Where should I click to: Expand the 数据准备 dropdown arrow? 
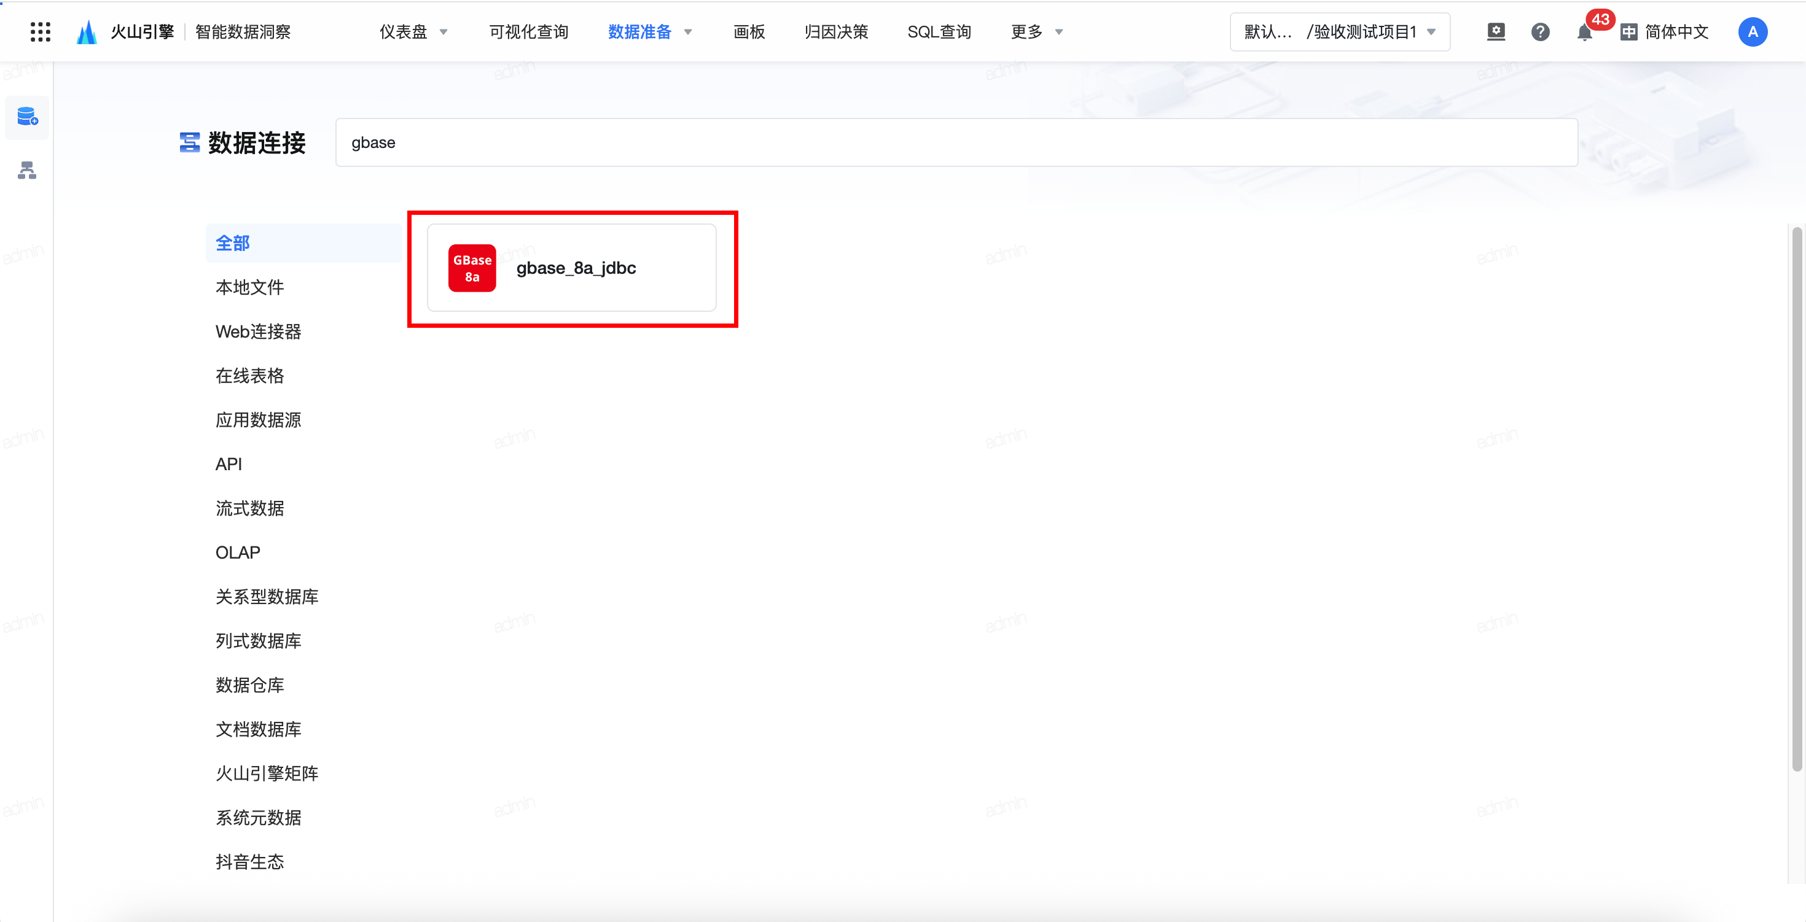(688, 31)
